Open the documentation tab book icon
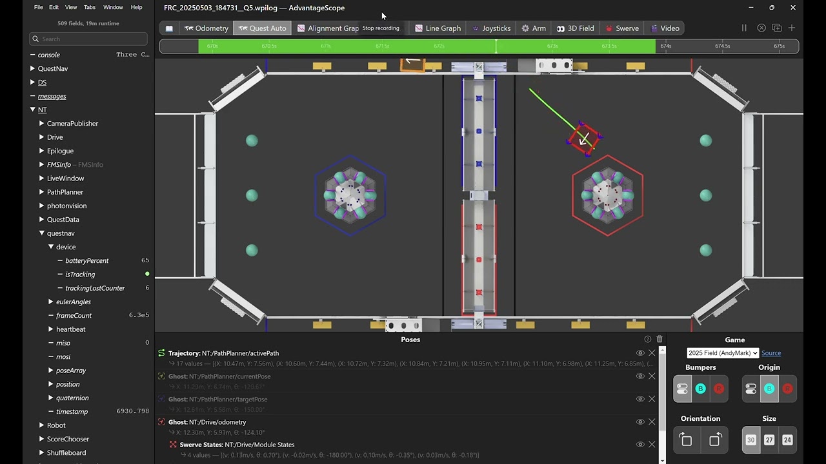826x464 pixels. [169, 28]
